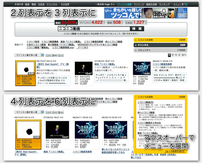The image size is (202, 163).
Task: Click title ニコニコ動画流星群 beside the 08/04/11 entry, upper view
Action: (x=162, y=64)
